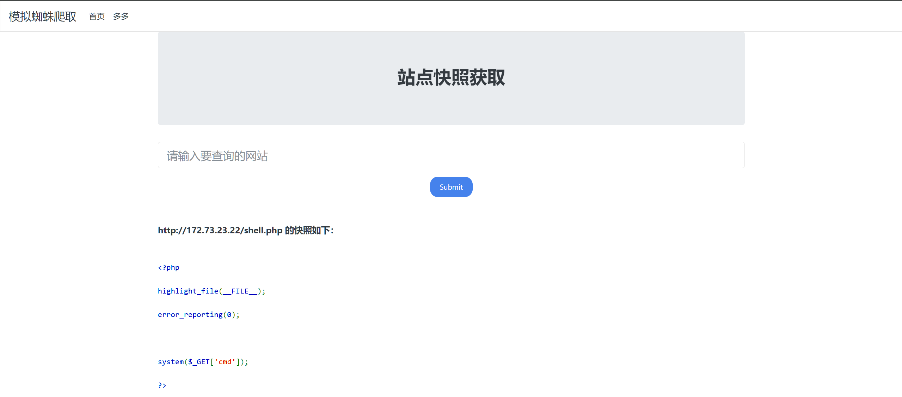Click the 站点快照获取 banner heading
Screen dimensions: 902x397
click(451, 78)
